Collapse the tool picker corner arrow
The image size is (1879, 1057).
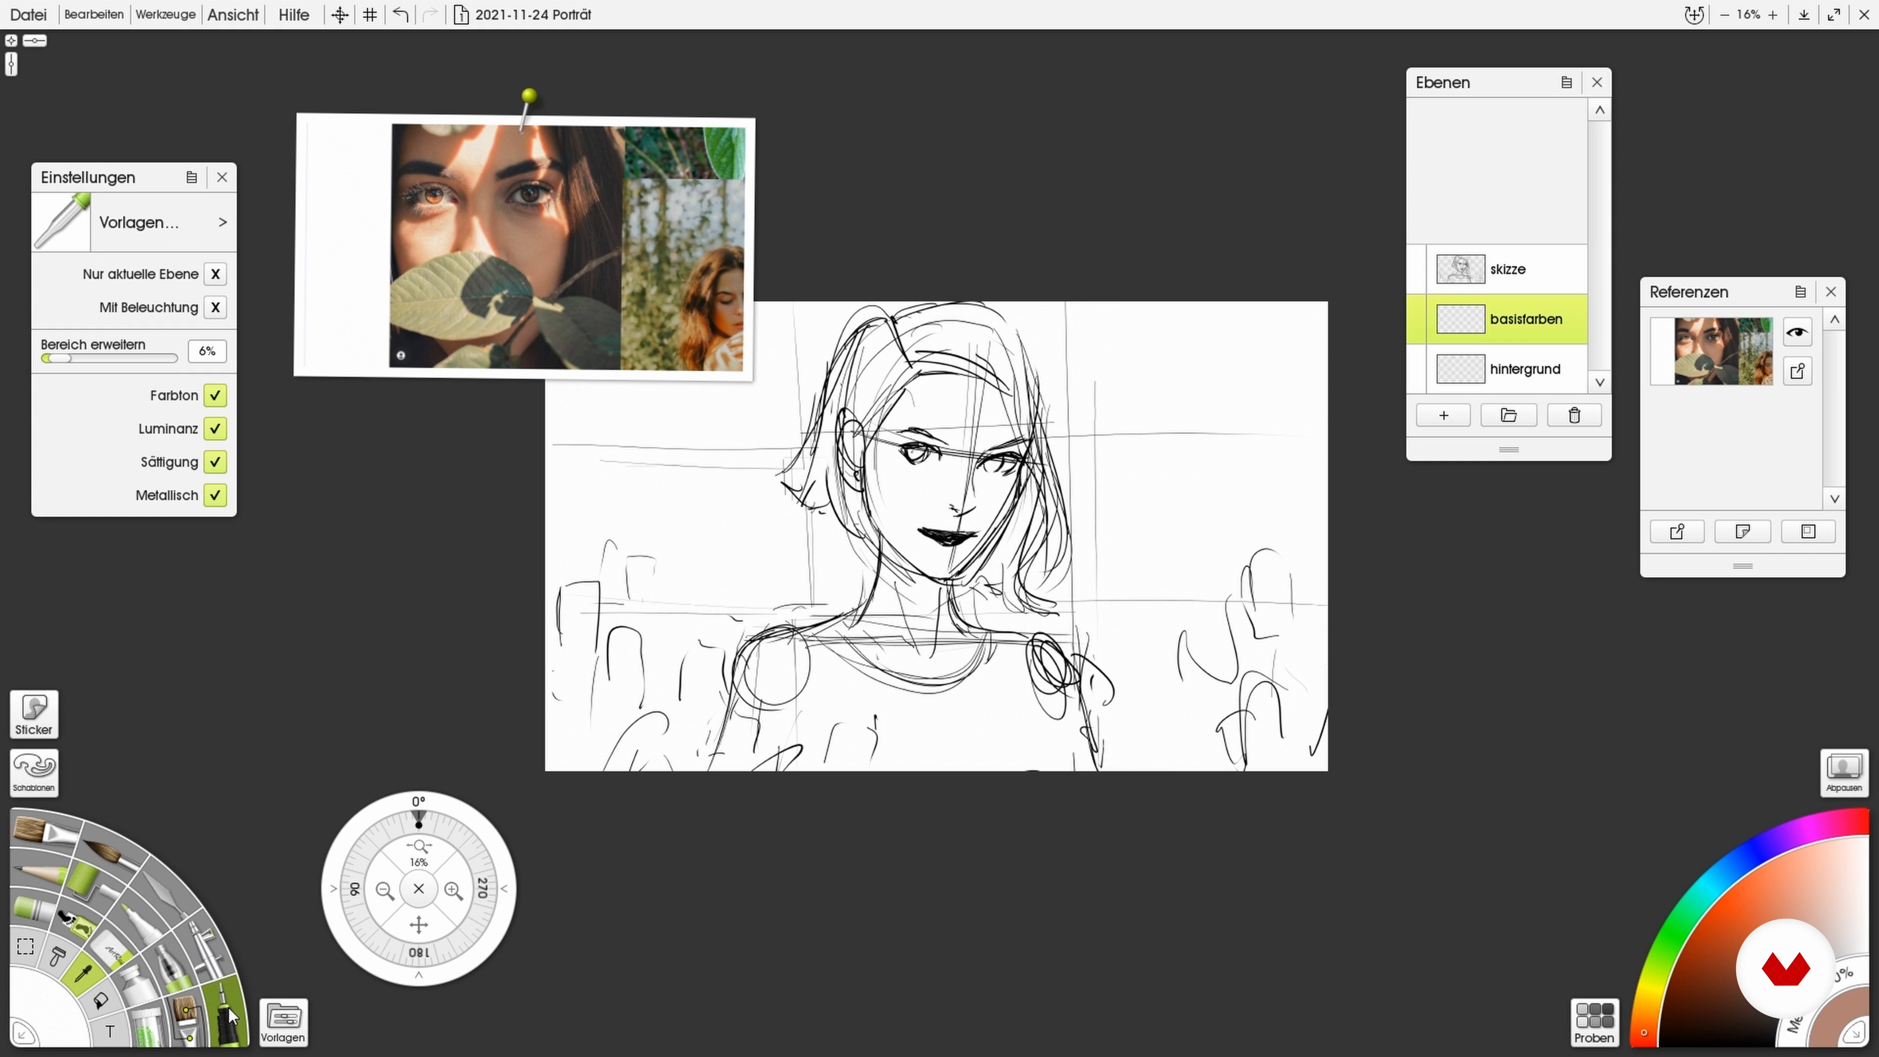(23, 1033)
